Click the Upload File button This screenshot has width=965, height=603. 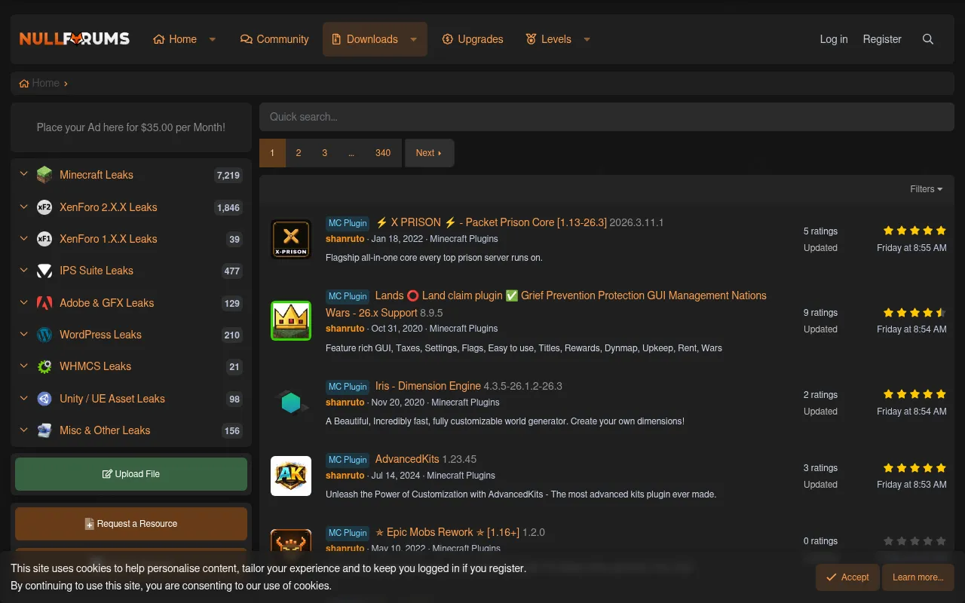coord(131,474)
